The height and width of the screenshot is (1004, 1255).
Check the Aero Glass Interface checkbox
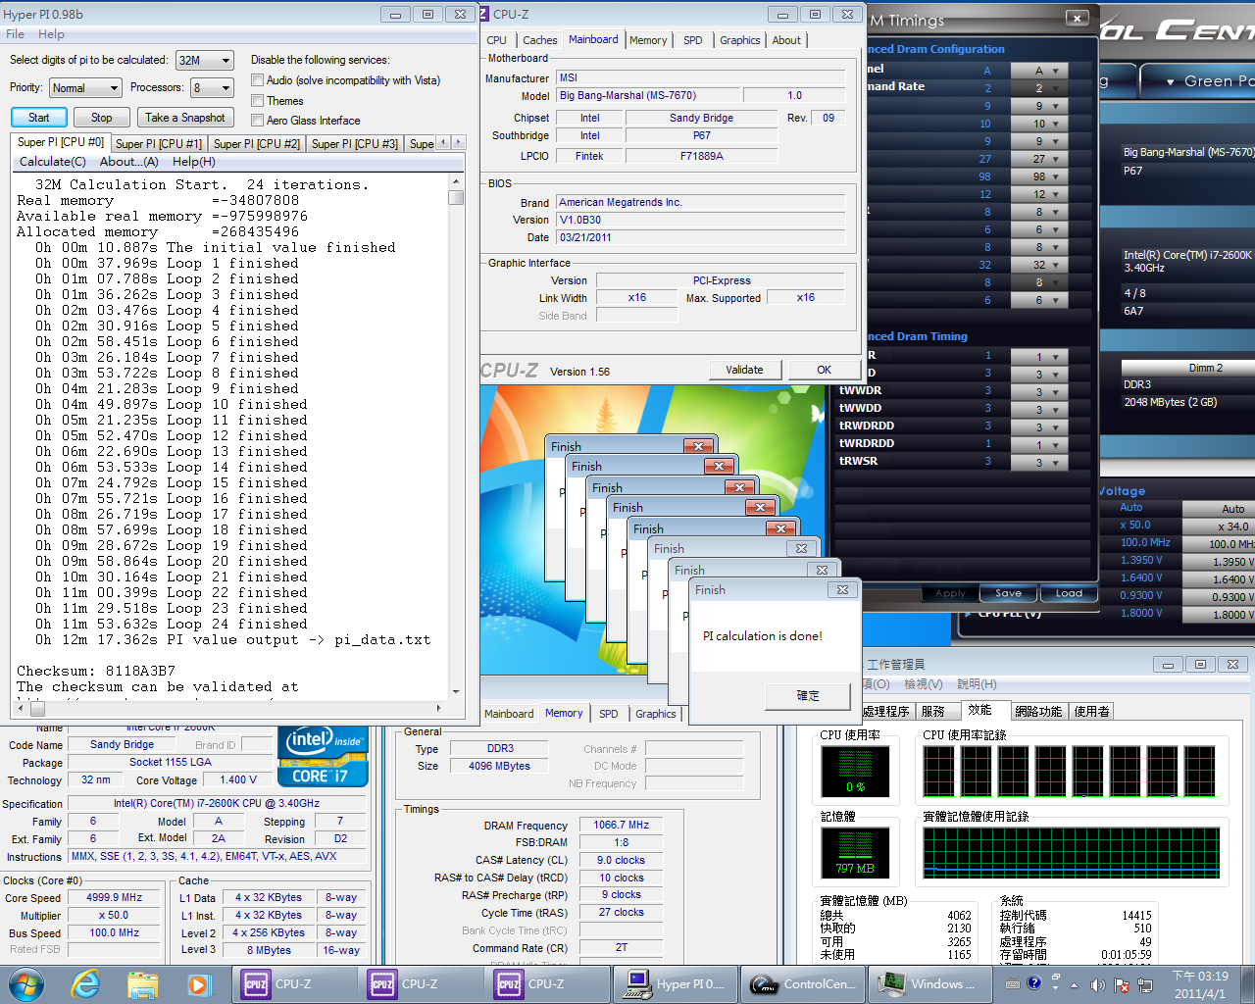(258, 121)
